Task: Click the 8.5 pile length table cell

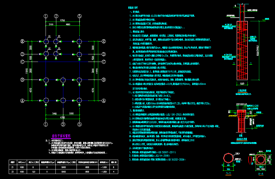Action: tap(33, 171)
